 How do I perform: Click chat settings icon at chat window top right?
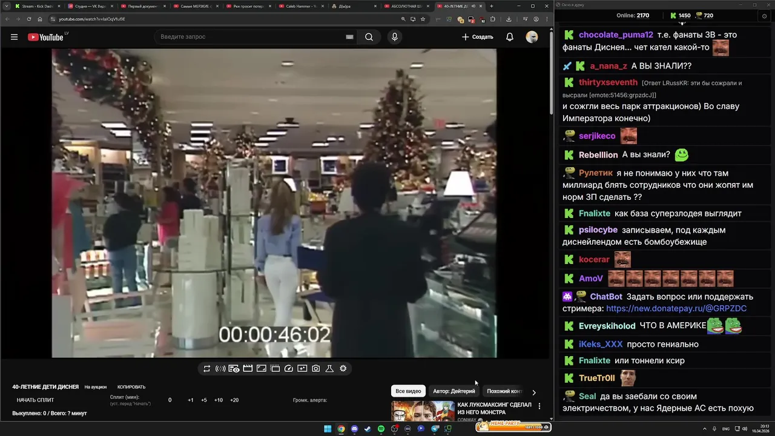[x=764, y=16]
